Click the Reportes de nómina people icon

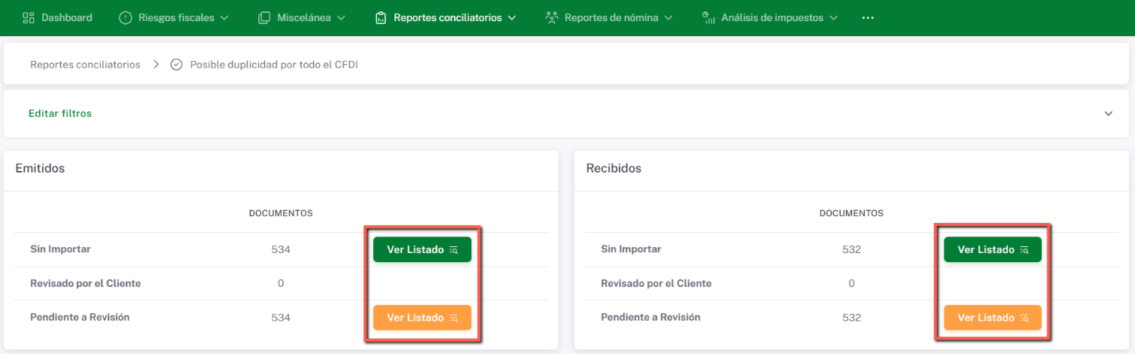tap(552, 17)
